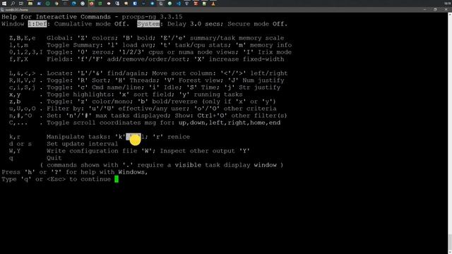Screen dimensions: 452x254
Task: Switch to Visual Studio Code taskbar icon
Action: pyautogui.click(x=179, y=4)
